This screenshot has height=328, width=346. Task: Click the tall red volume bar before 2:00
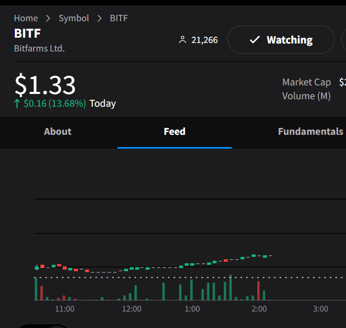tap(258, 291)
